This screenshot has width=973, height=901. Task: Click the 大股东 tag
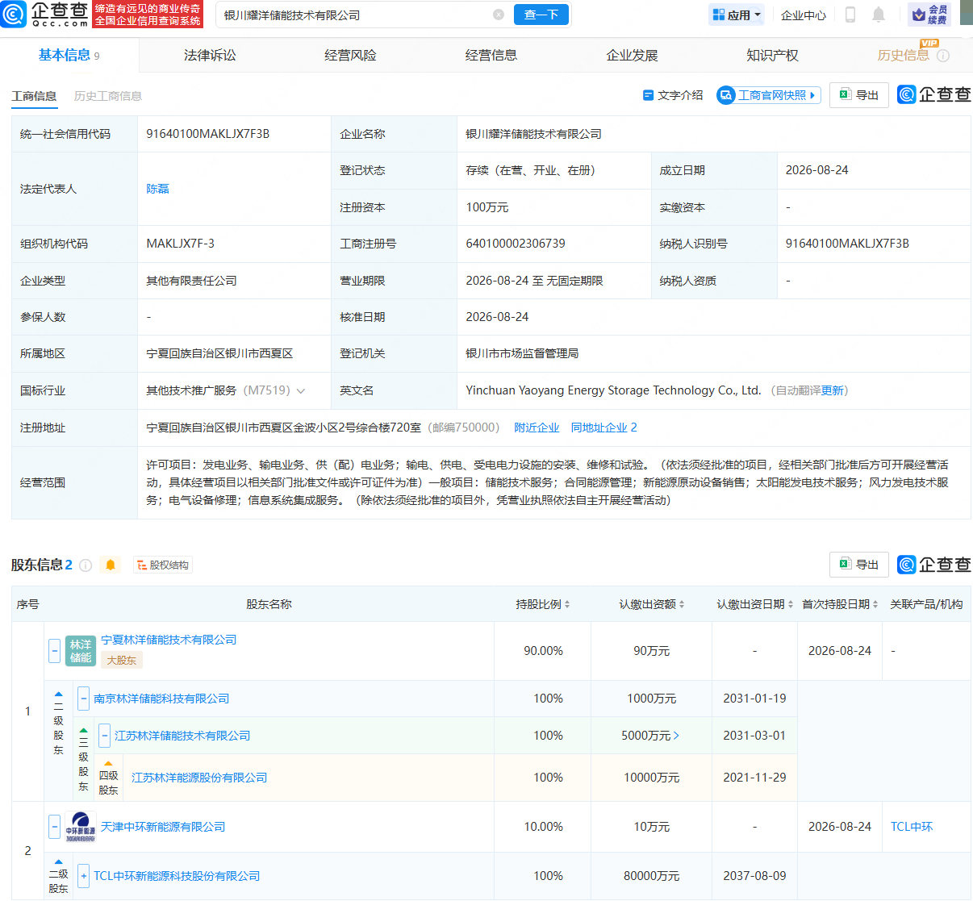click(x=122, y=660)
